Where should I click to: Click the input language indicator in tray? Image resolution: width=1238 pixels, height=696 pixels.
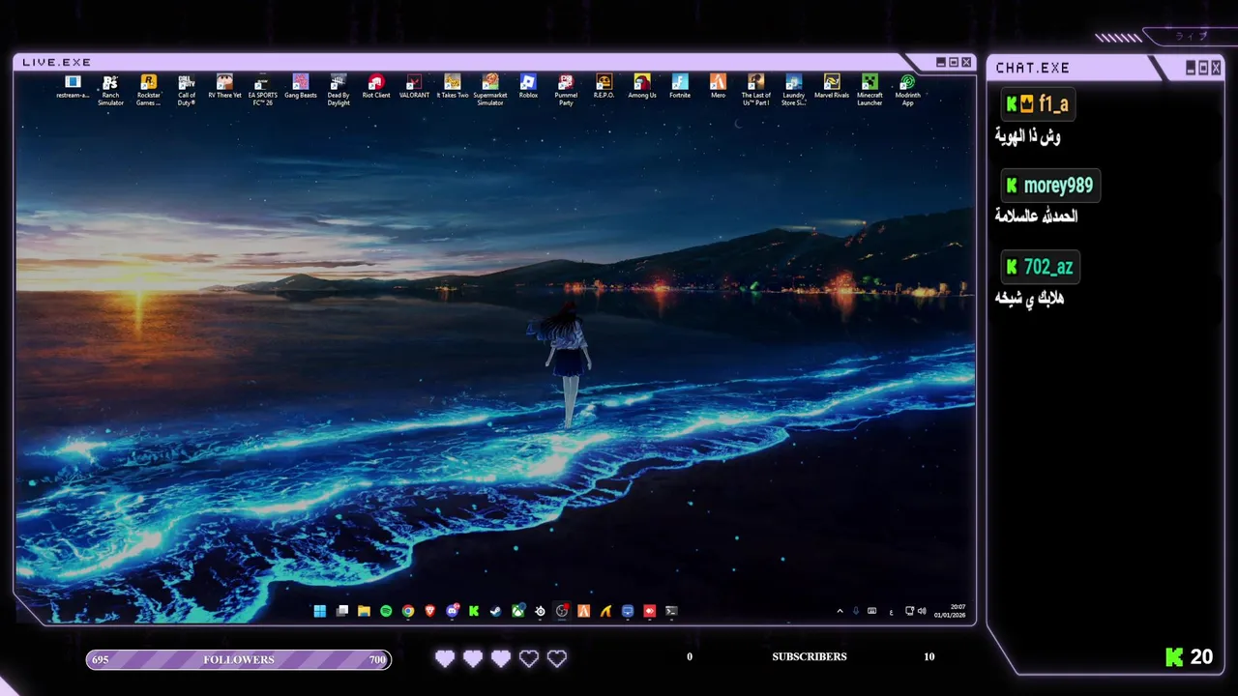(891, 611)
